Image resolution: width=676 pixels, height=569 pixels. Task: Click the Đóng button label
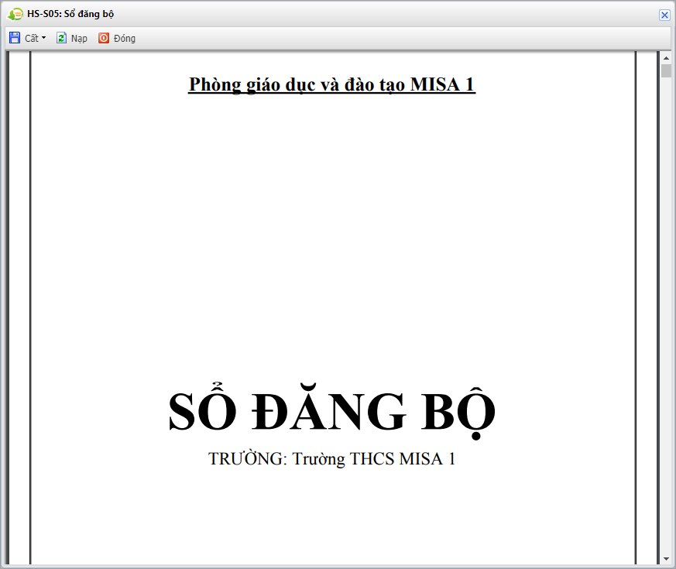click(x=125, y=39)
